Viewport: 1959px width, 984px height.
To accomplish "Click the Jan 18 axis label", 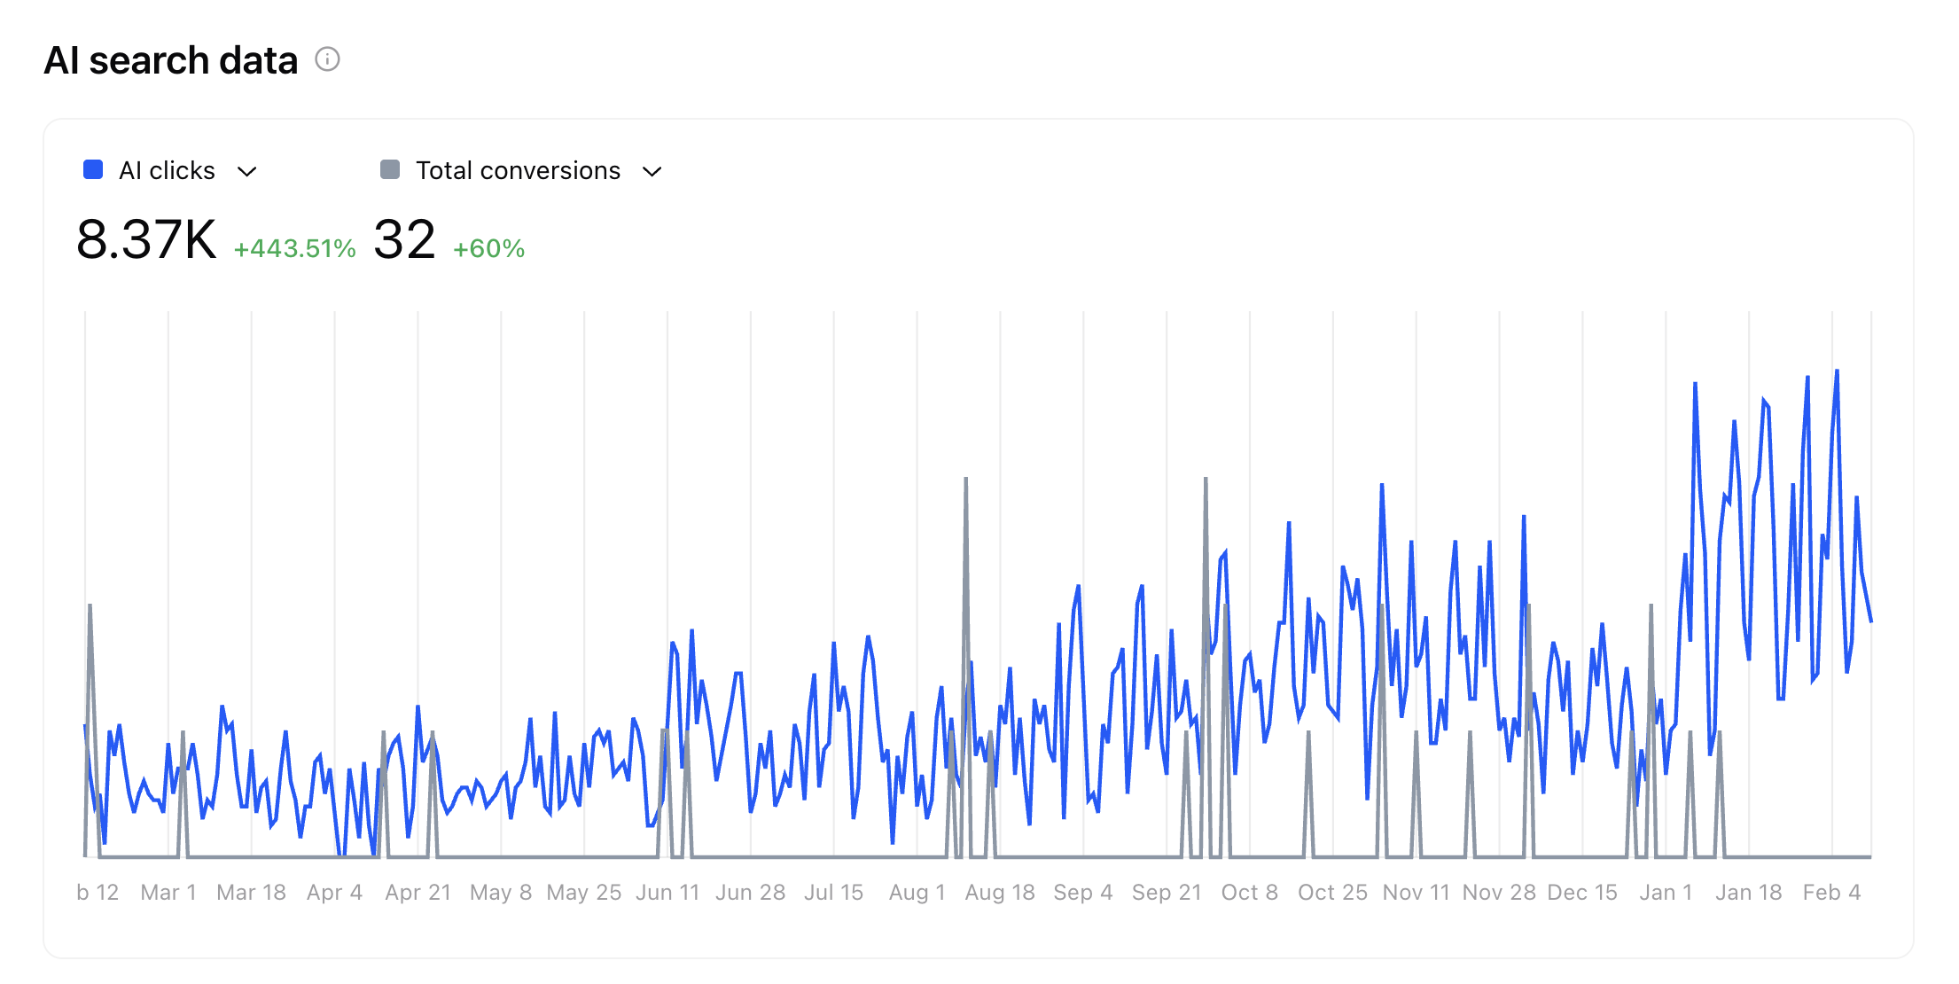I will 1748,892.
